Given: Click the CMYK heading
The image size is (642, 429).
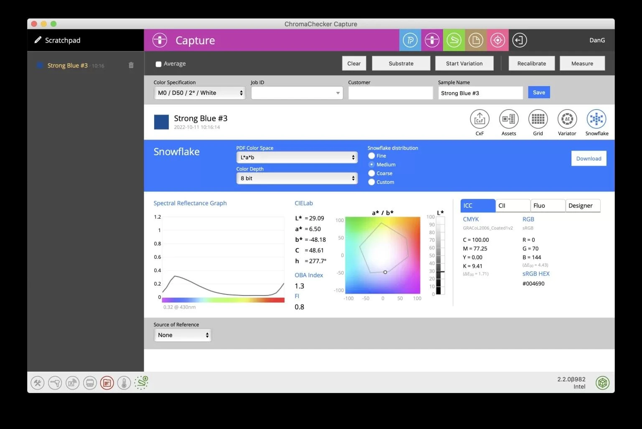Looking at the screenshot, I should pyautogui.click(x=471, y=219).
